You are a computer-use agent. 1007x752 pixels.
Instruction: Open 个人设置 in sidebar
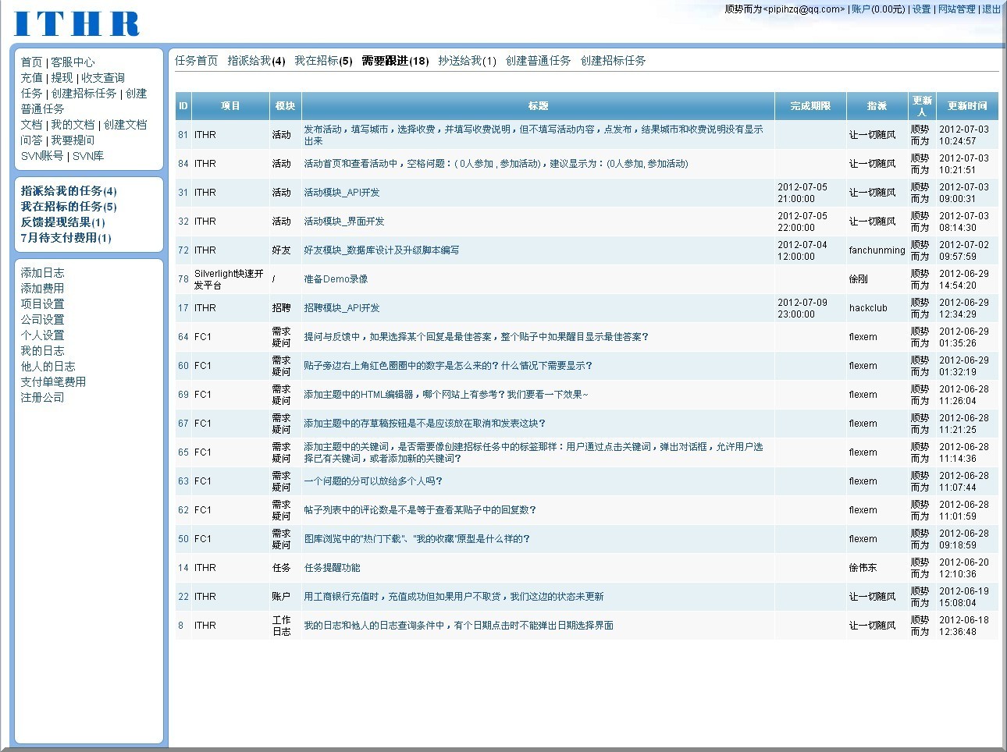[42, 335]
